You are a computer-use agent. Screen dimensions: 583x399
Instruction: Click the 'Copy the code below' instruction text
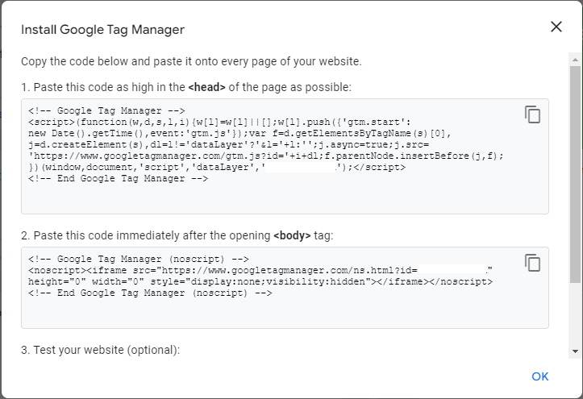coord(191,61)
